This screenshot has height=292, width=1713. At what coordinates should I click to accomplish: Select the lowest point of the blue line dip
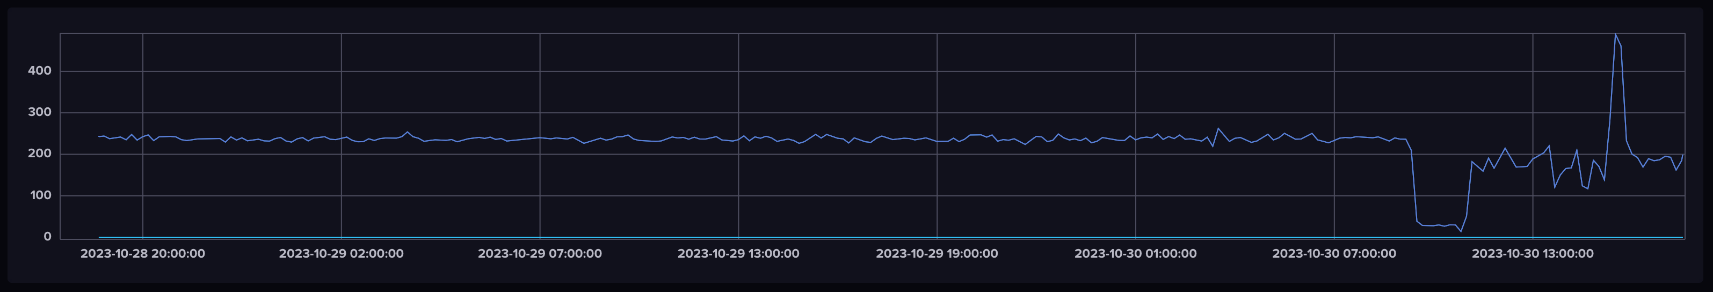[1461, 231]
